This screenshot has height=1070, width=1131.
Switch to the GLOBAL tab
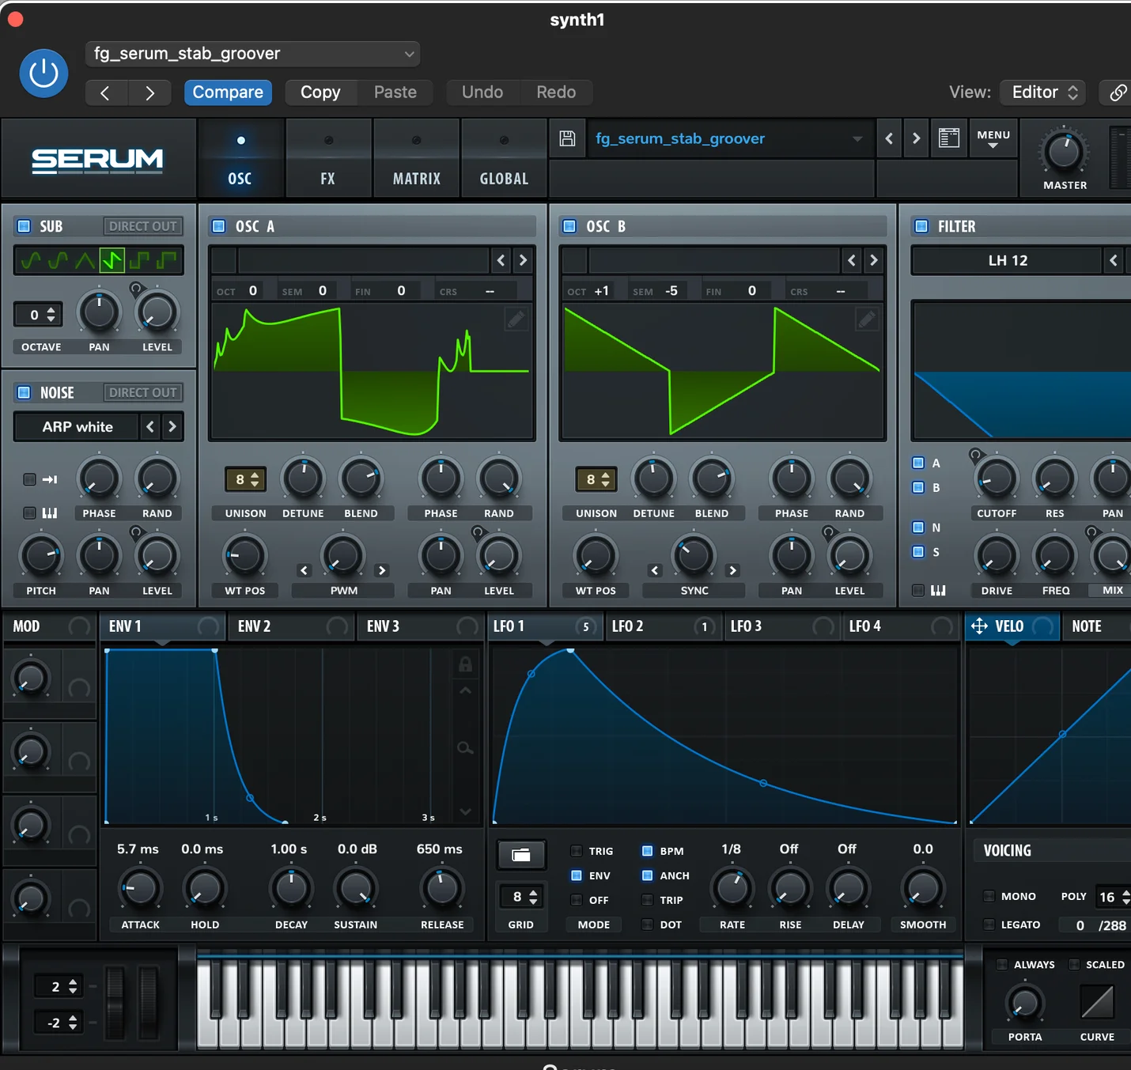pos(504,158)
